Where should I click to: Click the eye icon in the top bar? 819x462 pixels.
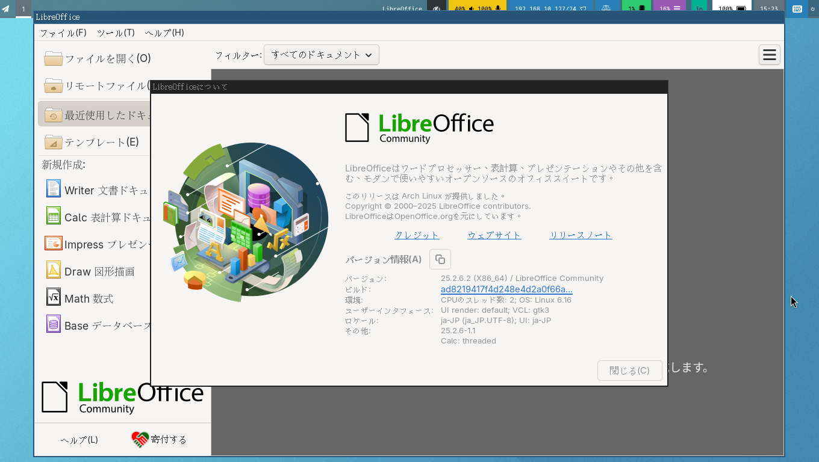pyautogui.click(x=437, y=9)
